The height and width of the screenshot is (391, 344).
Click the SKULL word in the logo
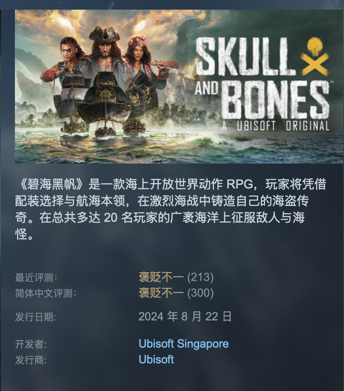coord(245,57)
